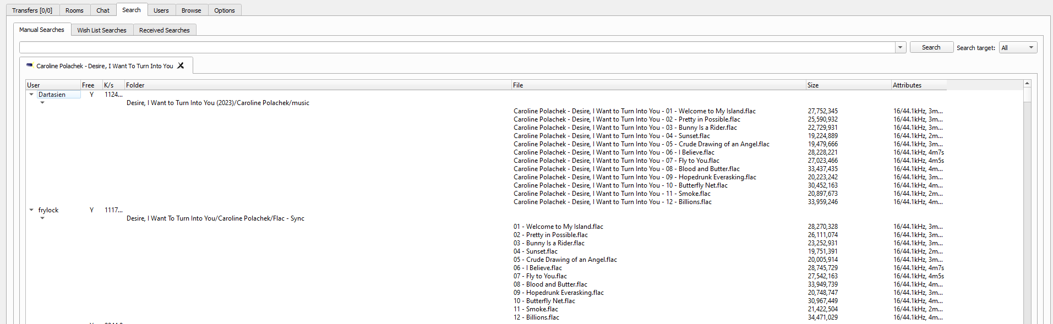Sort results by Free column

tap(91, 85)
